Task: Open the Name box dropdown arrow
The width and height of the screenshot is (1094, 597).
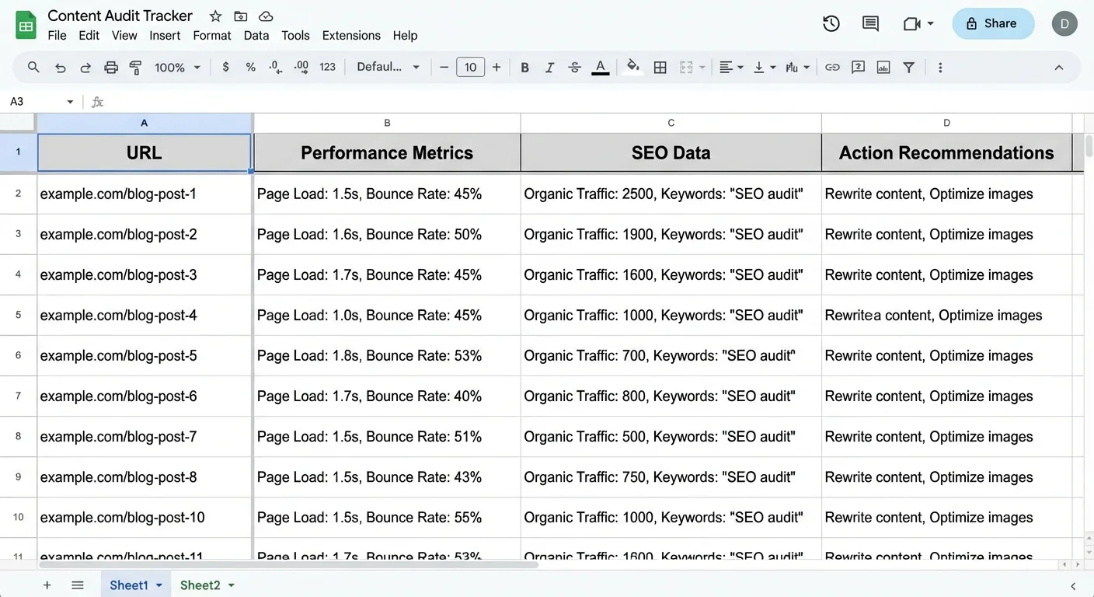Action: tap(70, 102)
